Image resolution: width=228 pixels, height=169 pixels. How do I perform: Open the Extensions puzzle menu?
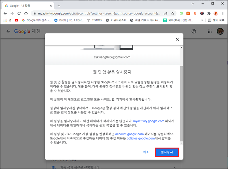click(209, 14)
